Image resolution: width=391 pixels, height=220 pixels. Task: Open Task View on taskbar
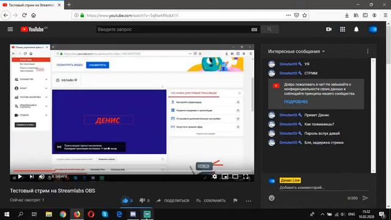pyautogui.click(x=34, y=215)
